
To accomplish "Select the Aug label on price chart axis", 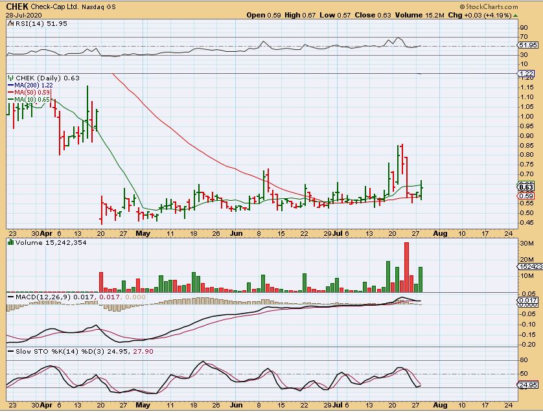I will 441,233.
